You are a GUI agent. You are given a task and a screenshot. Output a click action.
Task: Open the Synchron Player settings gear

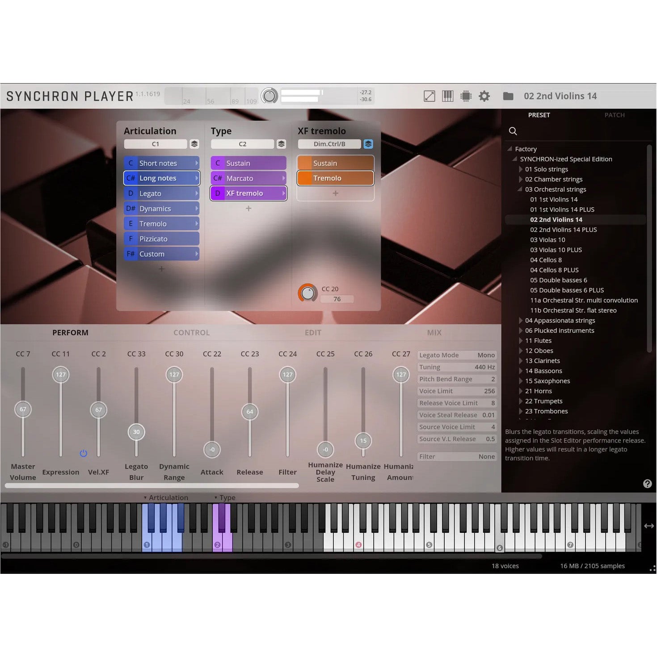coord(484,96)
